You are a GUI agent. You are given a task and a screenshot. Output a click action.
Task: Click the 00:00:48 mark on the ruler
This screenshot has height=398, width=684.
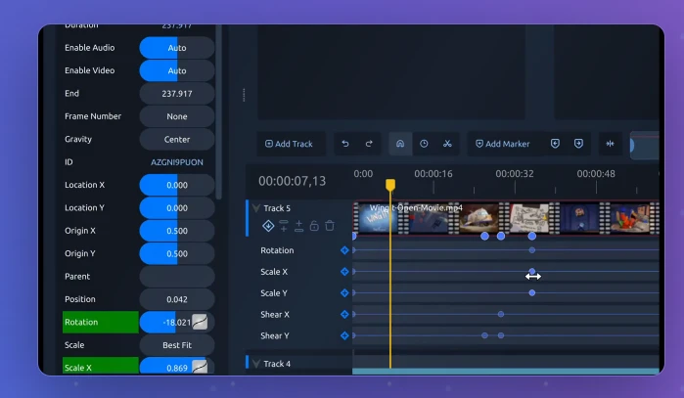click(596, 174)
